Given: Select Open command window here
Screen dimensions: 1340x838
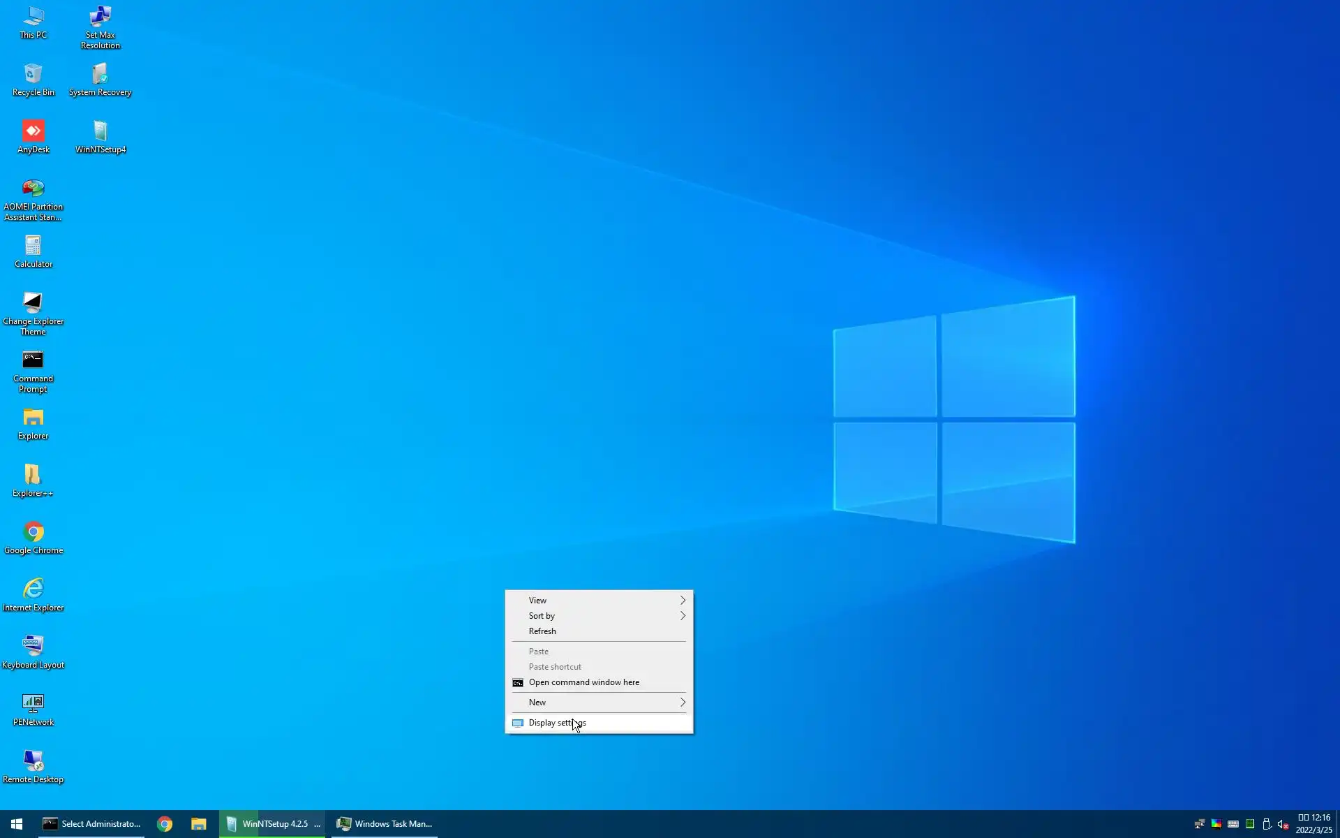Looking at the screenshot, I should (583, 682).
